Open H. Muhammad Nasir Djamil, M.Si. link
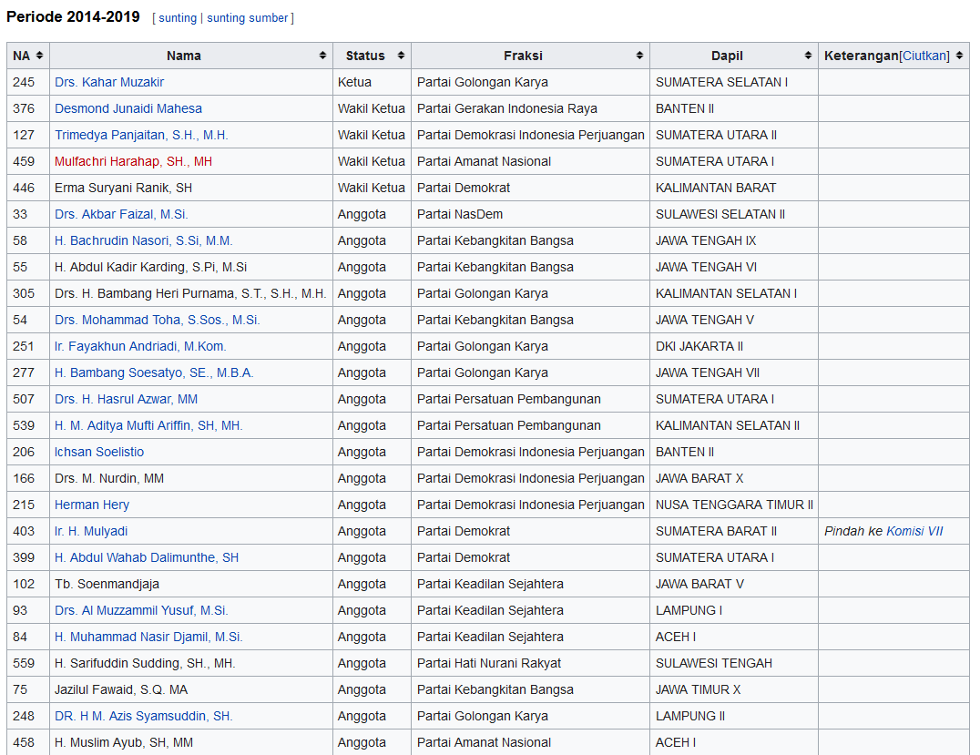This screenshot has width=980, height=755. pos(148,637)
